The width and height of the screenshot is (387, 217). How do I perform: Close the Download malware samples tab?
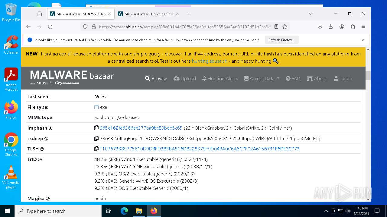177,14
